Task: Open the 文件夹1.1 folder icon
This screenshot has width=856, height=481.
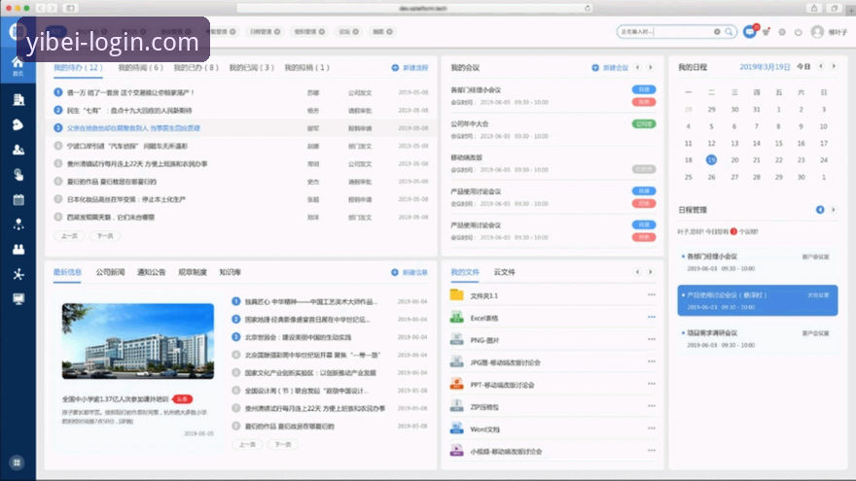Action: coord(456,295)
